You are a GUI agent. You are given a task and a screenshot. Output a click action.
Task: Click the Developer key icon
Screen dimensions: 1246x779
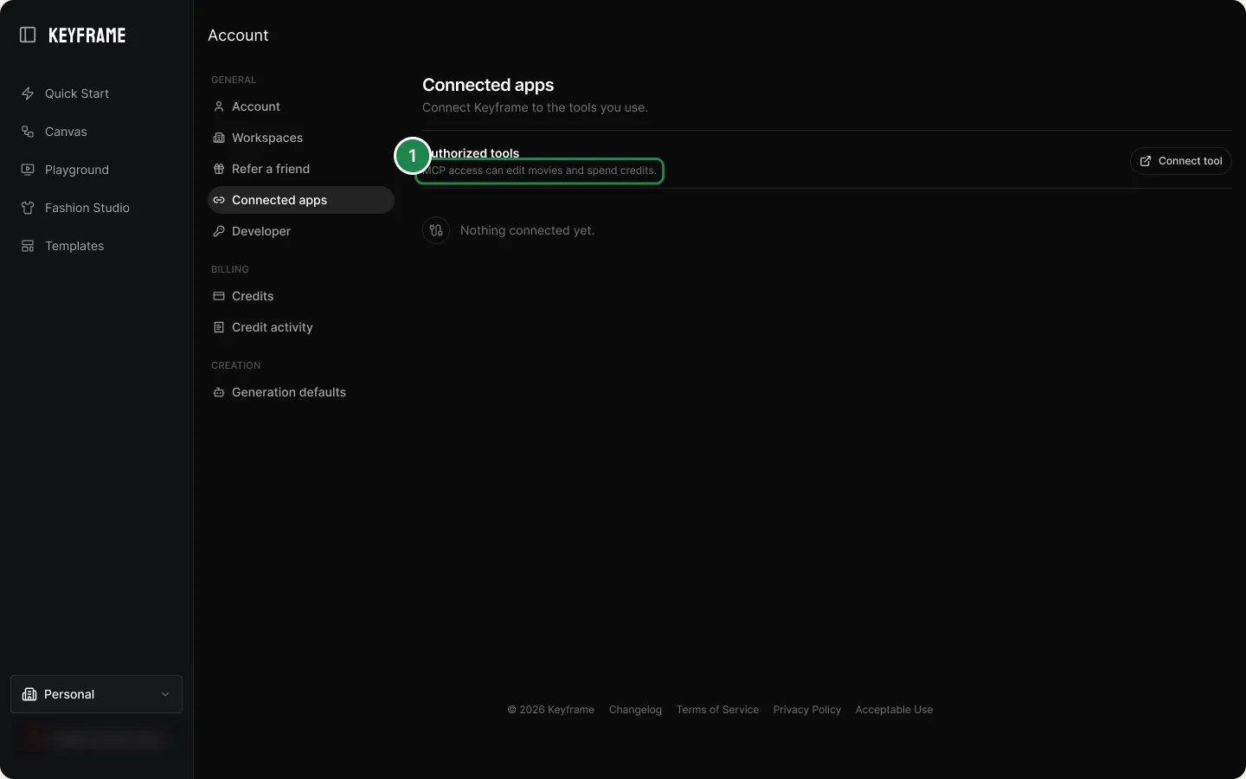point(219,231)
